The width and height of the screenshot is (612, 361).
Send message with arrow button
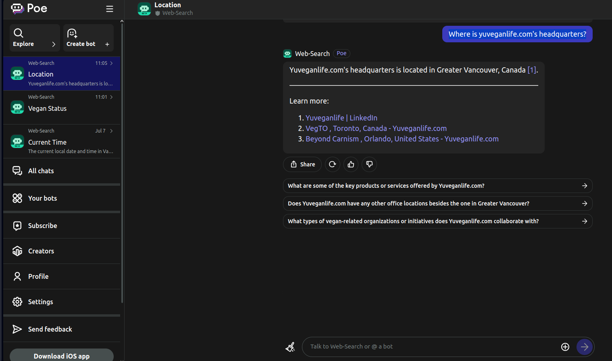click(x=585, y=347)
